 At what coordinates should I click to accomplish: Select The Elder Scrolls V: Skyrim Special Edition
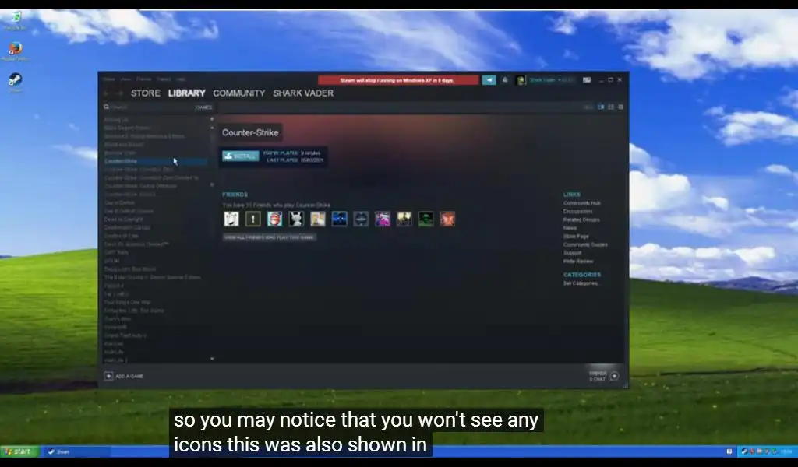[x=152, y=277]
